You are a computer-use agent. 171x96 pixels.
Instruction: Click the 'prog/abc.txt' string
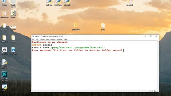tap(61, 47)
